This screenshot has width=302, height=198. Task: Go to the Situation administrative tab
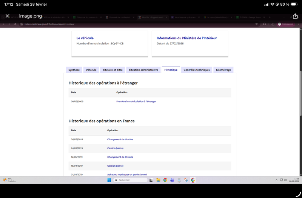pyautogui.click(x=143, y=70)
